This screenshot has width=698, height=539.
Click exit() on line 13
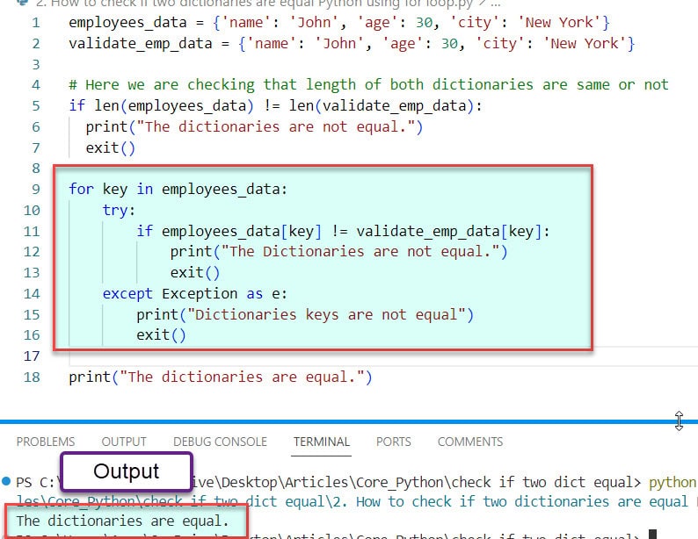(x=195, y=273)
